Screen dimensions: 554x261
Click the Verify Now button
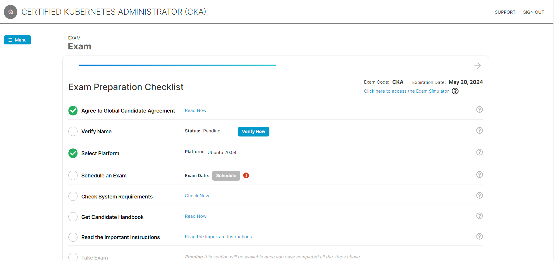point(254,132)
